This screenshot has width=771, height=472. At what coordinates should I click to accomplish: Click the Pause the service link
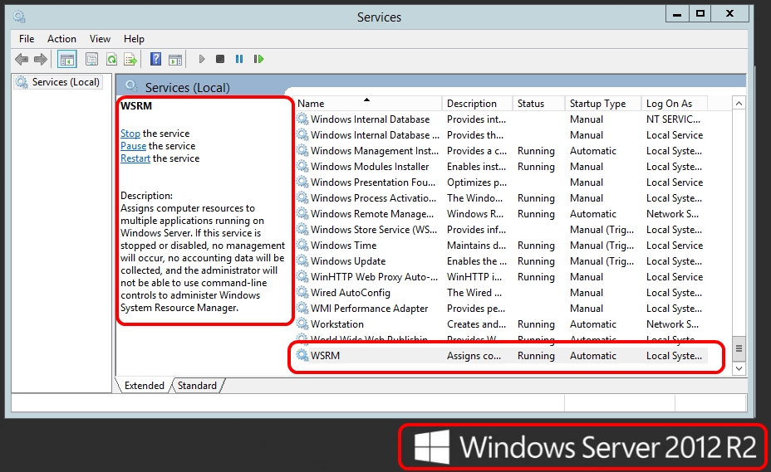coord(133,146)
